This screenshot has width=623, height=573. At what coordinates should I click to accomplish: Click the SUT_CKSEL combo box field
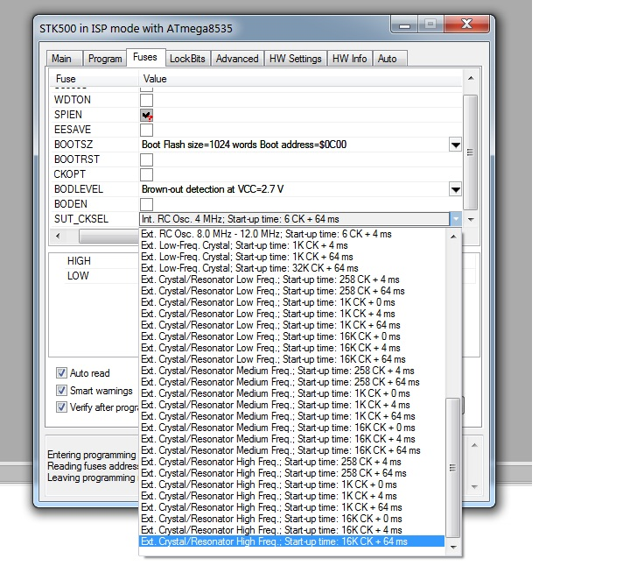click(x=294, y=219)
